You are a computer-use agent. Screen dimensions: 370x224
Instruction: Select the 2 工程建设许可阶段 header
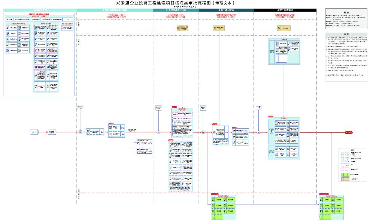[x=176, y=10]
